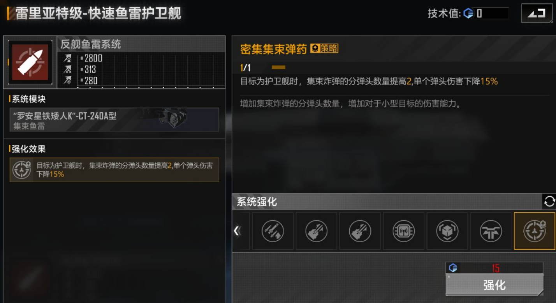Click the 强化 enhance button
Image resolution: width=556 pixels, height=303 pixels.
click(x=494, y=285)
